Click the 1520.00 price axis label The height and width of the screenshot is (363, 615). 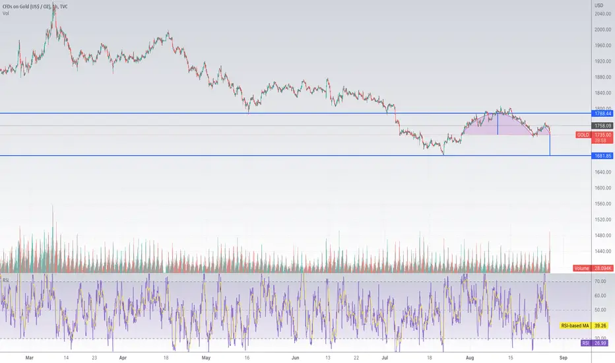click(x=603, y=220)
